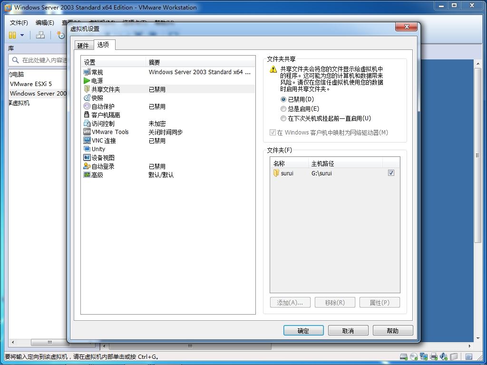Viewport: 487px width, 365px height.
Task: Switch to the 选项 tab
Action: pyautogui.click(x=103, y=45)
